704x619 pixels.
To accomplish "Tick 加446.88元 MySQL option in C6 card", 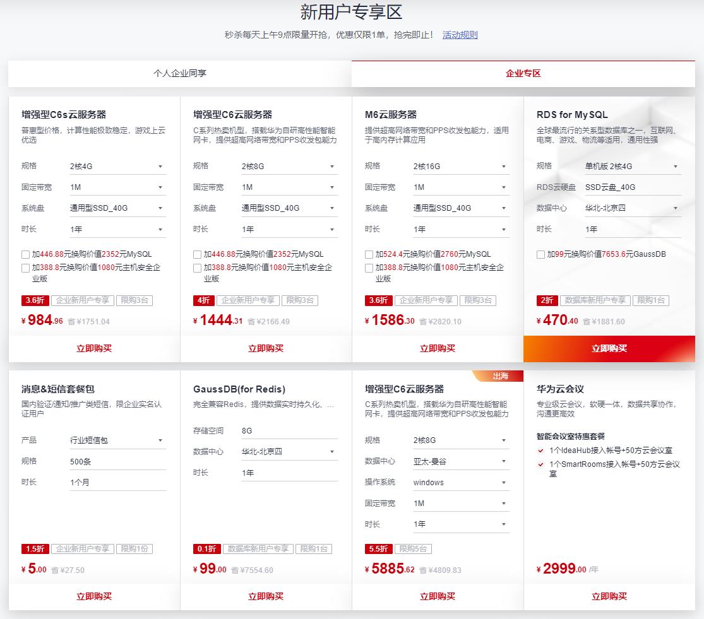I will tap(197, 255).
